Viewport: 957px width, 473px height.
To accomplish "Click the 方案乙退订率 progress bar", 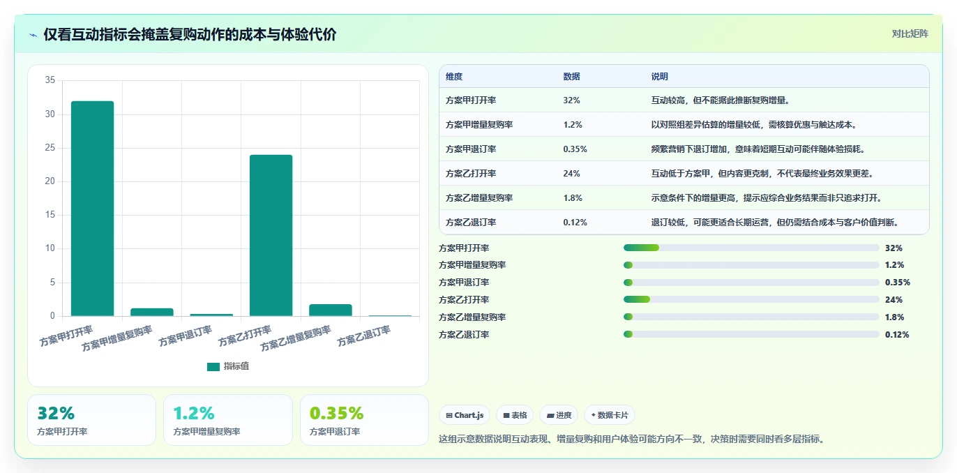I will 751,334.
